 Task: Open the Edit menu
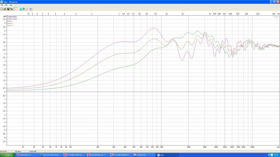coord(6,5)
